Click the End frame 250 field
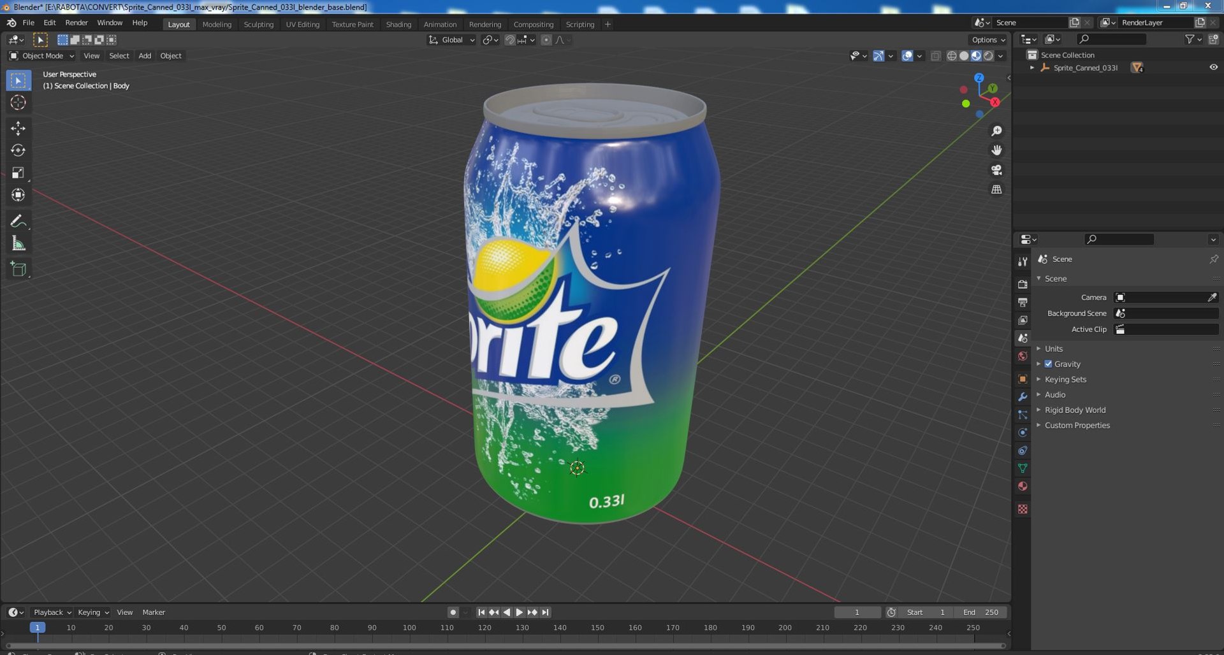This screenshot has height=655, width=1224. (981, 612)
